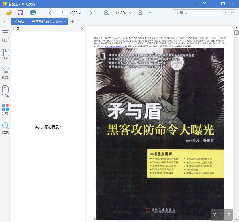The height and width of the screenshot is (222, 239).
Task: Zoom in with the plus magnifier
Action: point(140,13)
